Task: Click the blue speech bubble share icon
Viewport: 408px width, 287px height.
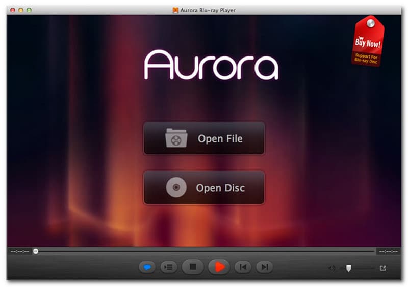Action: coord(147,267)
